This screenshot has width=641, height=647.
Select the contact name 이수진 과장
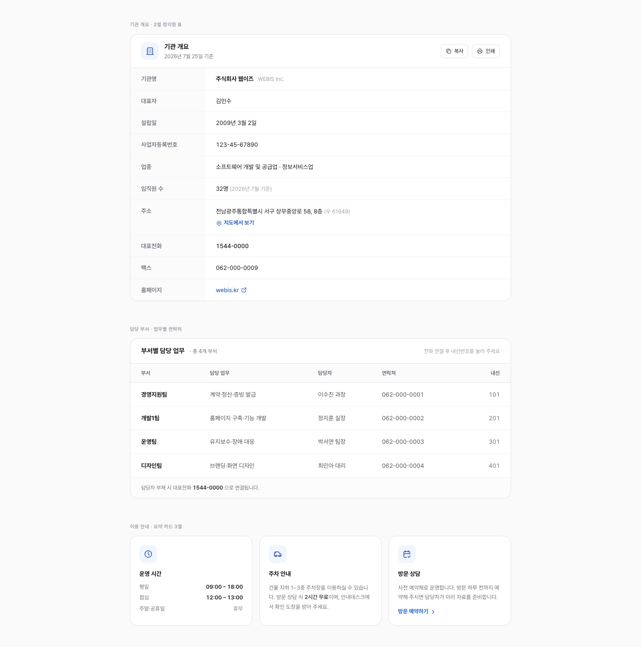click(x=332, y=394)
